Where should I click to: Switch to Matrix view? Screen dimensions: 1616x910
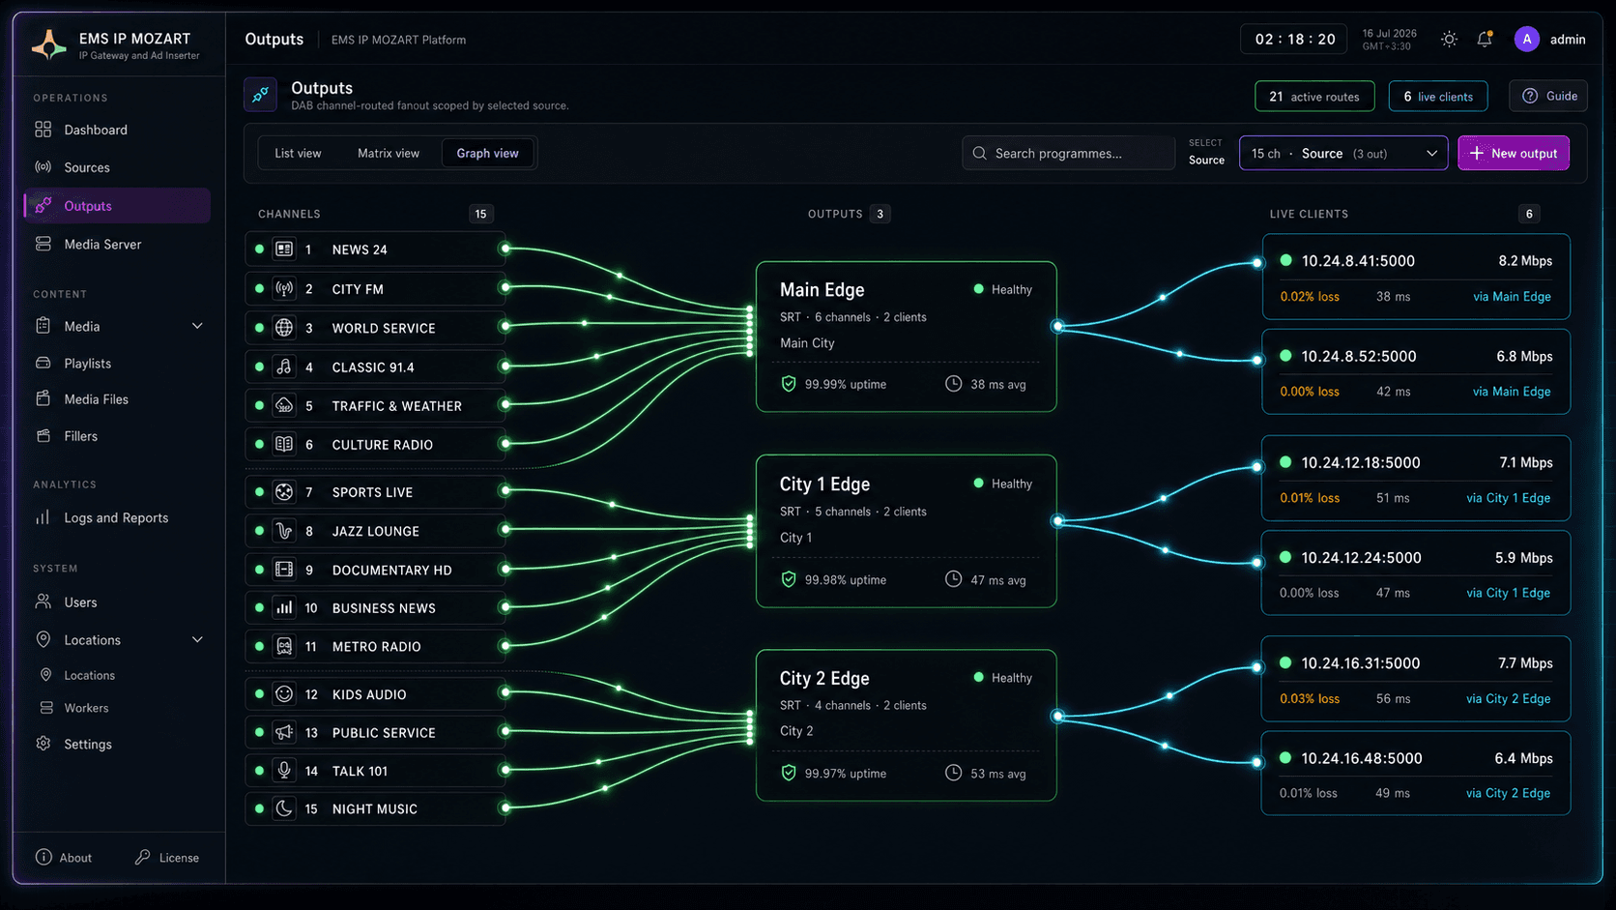389,153
